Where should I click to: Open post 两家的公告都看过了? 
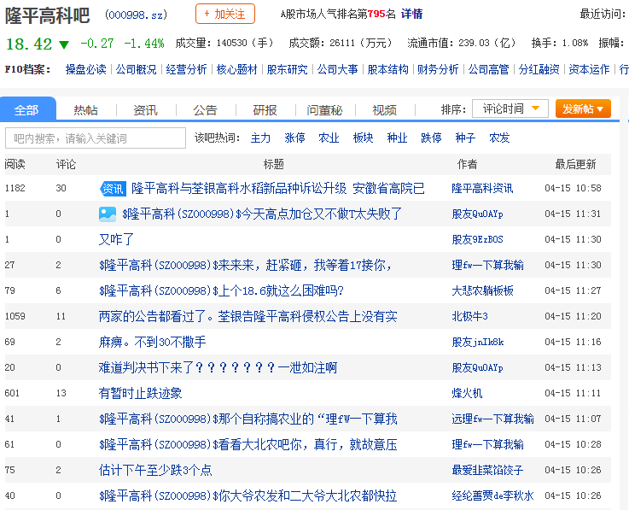[x=248, y=316]
